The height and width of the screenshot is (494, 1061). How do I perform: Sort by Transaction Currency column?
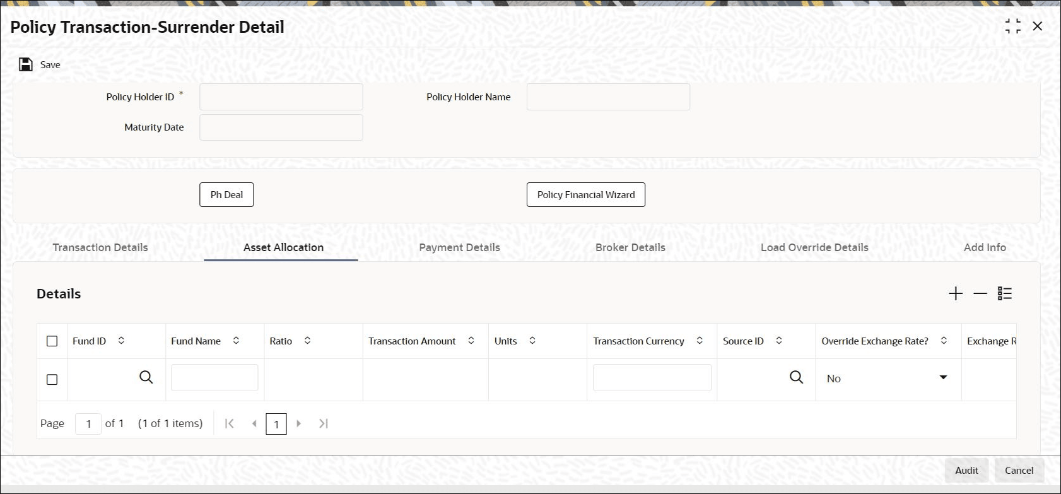[700, 341]
